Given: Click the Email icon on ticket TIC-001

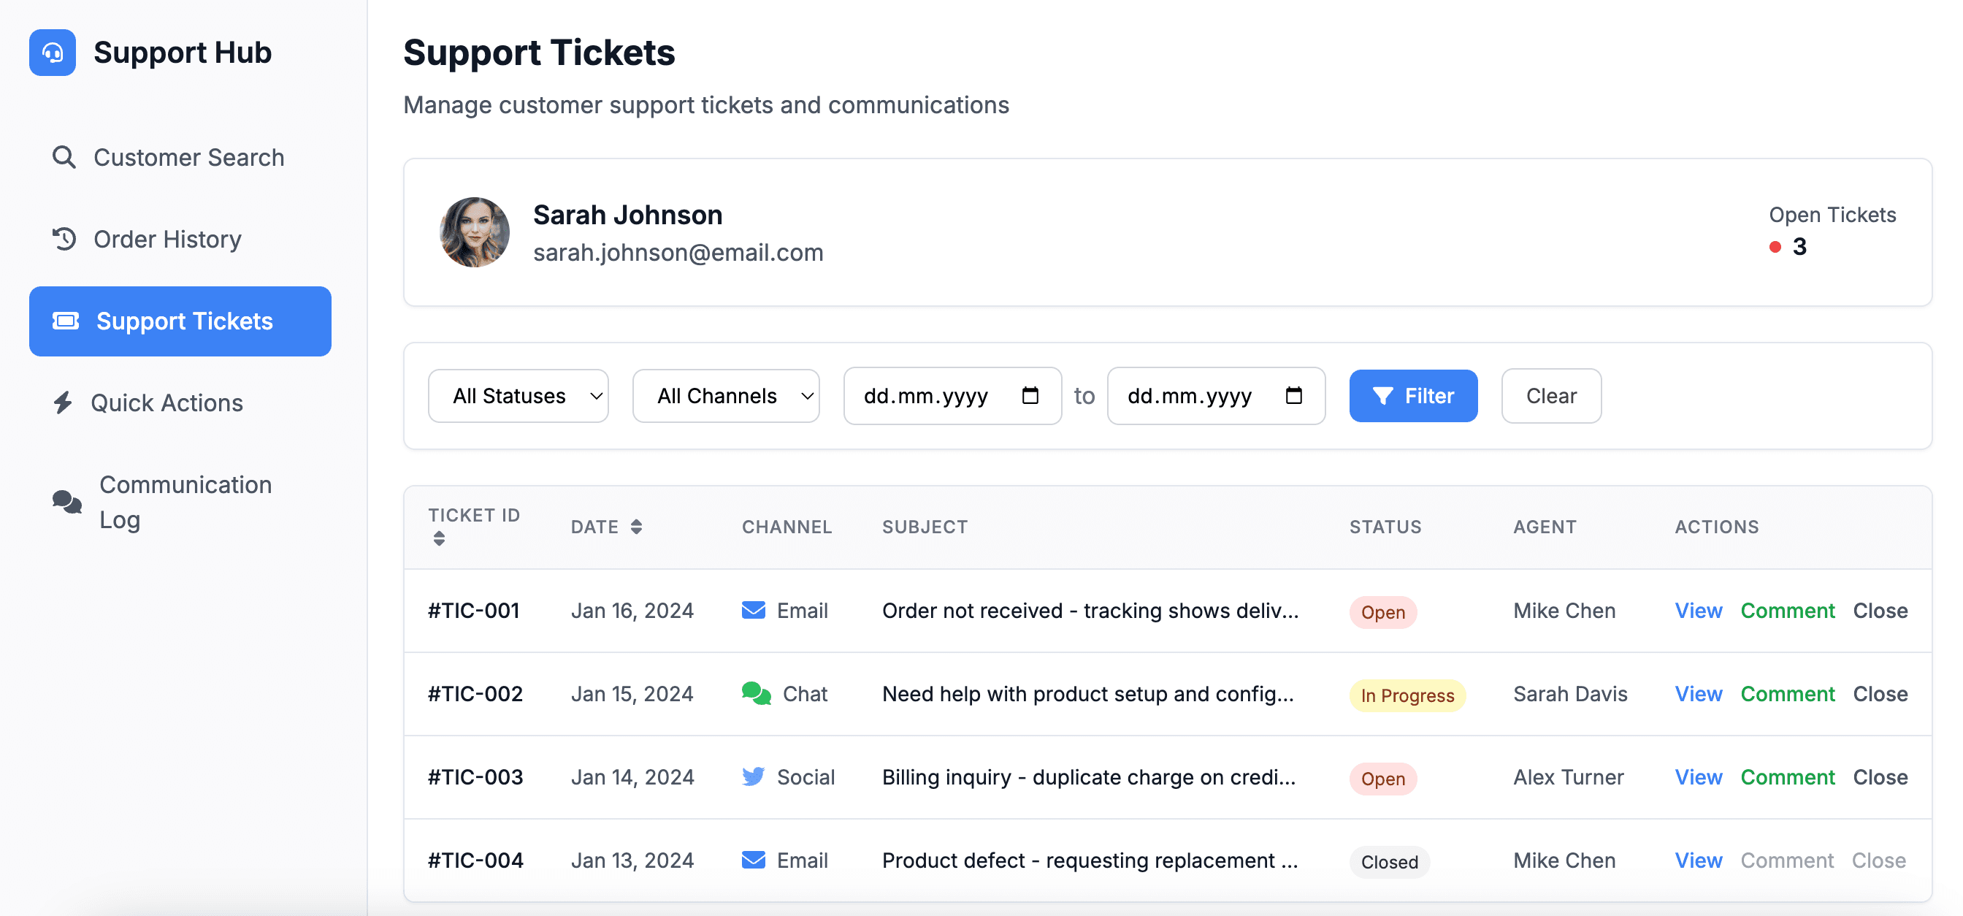Looking at the screenshot, I should click(x=752, y=610).
